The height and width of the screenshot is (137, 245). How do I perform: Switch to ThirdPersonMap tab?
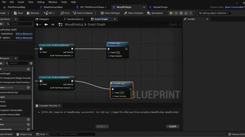click(16, 7)
